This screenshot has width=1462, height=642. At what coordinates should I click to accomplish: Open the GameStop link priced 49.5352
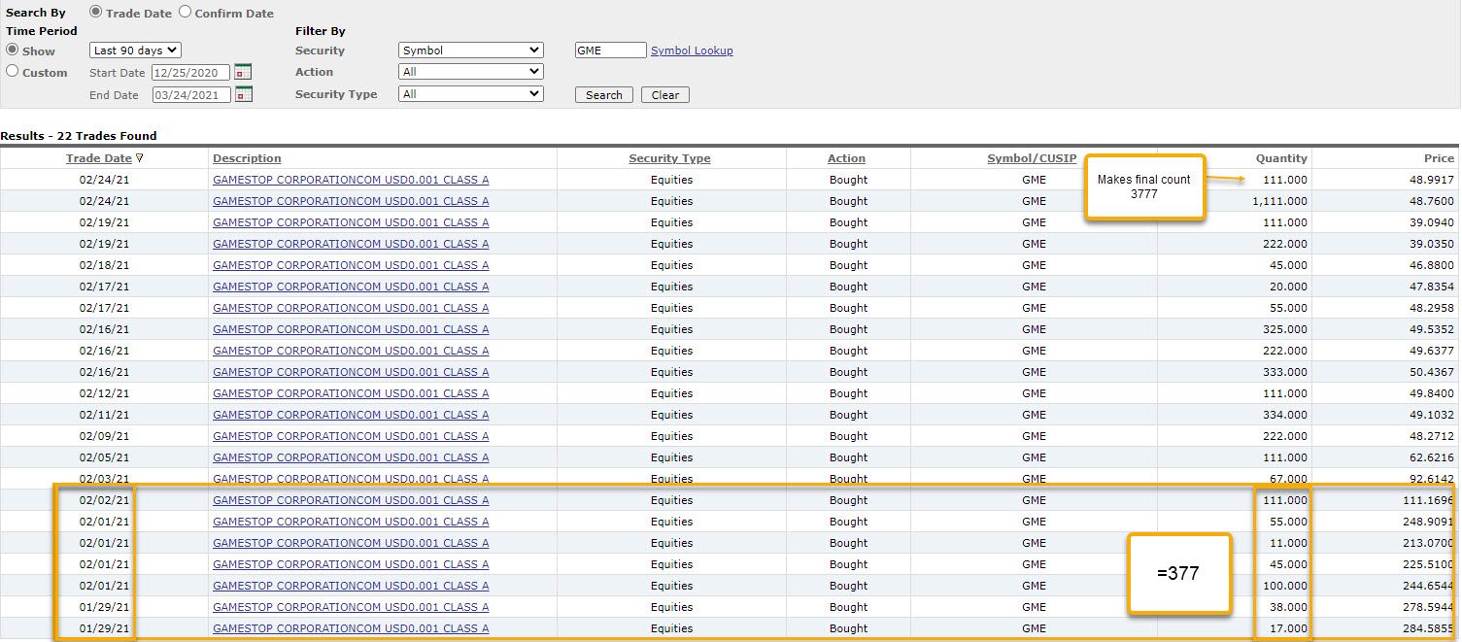coord(351,329)
